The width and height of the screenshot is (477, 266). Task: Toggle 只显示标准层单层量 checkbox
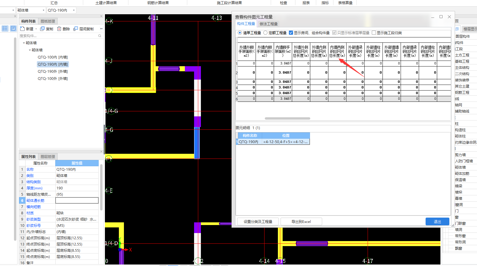(x=334, y=33)
